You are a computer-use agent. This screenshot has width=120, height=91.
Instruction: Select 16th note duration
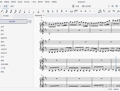click(15, 11)
